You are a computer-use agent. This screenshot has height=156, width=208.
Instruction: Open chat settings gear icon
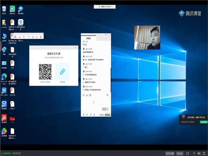[x=107, y=95]
